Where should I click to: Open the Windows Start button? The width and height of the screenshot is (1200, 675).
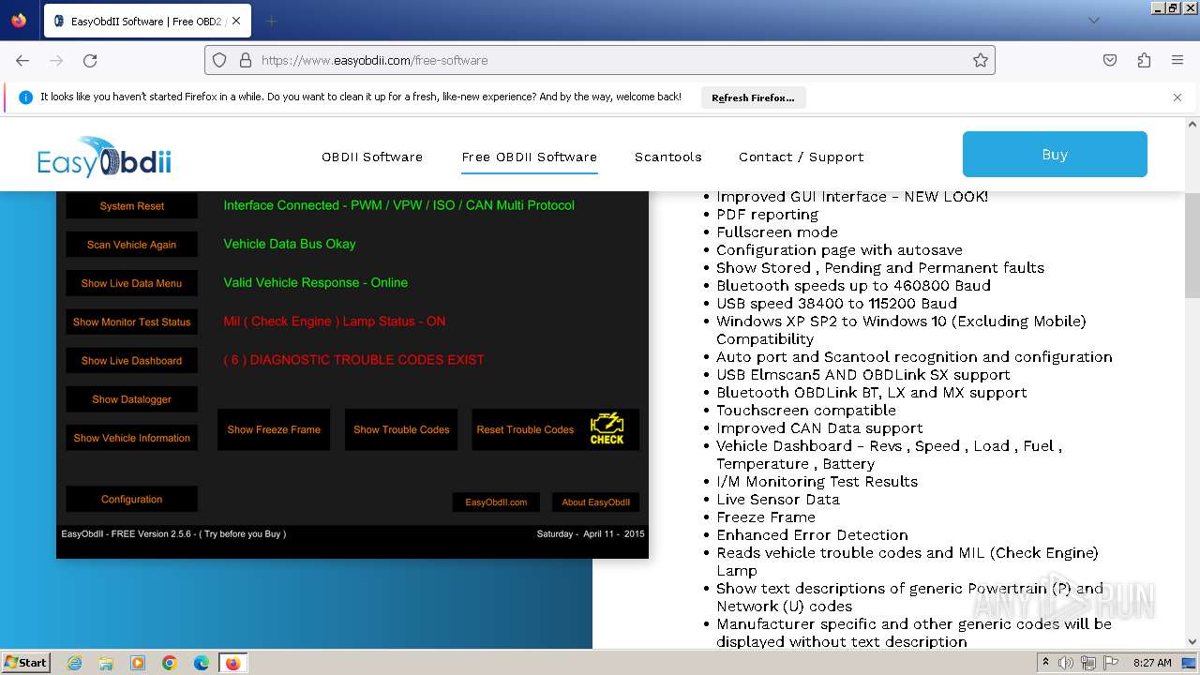[26, 662]
